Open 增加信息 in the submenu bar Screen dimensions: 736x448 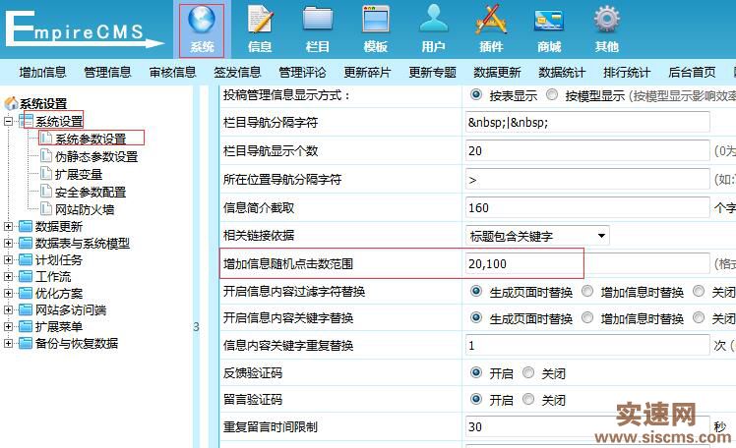pyautogui.click(x=42, y=72)
